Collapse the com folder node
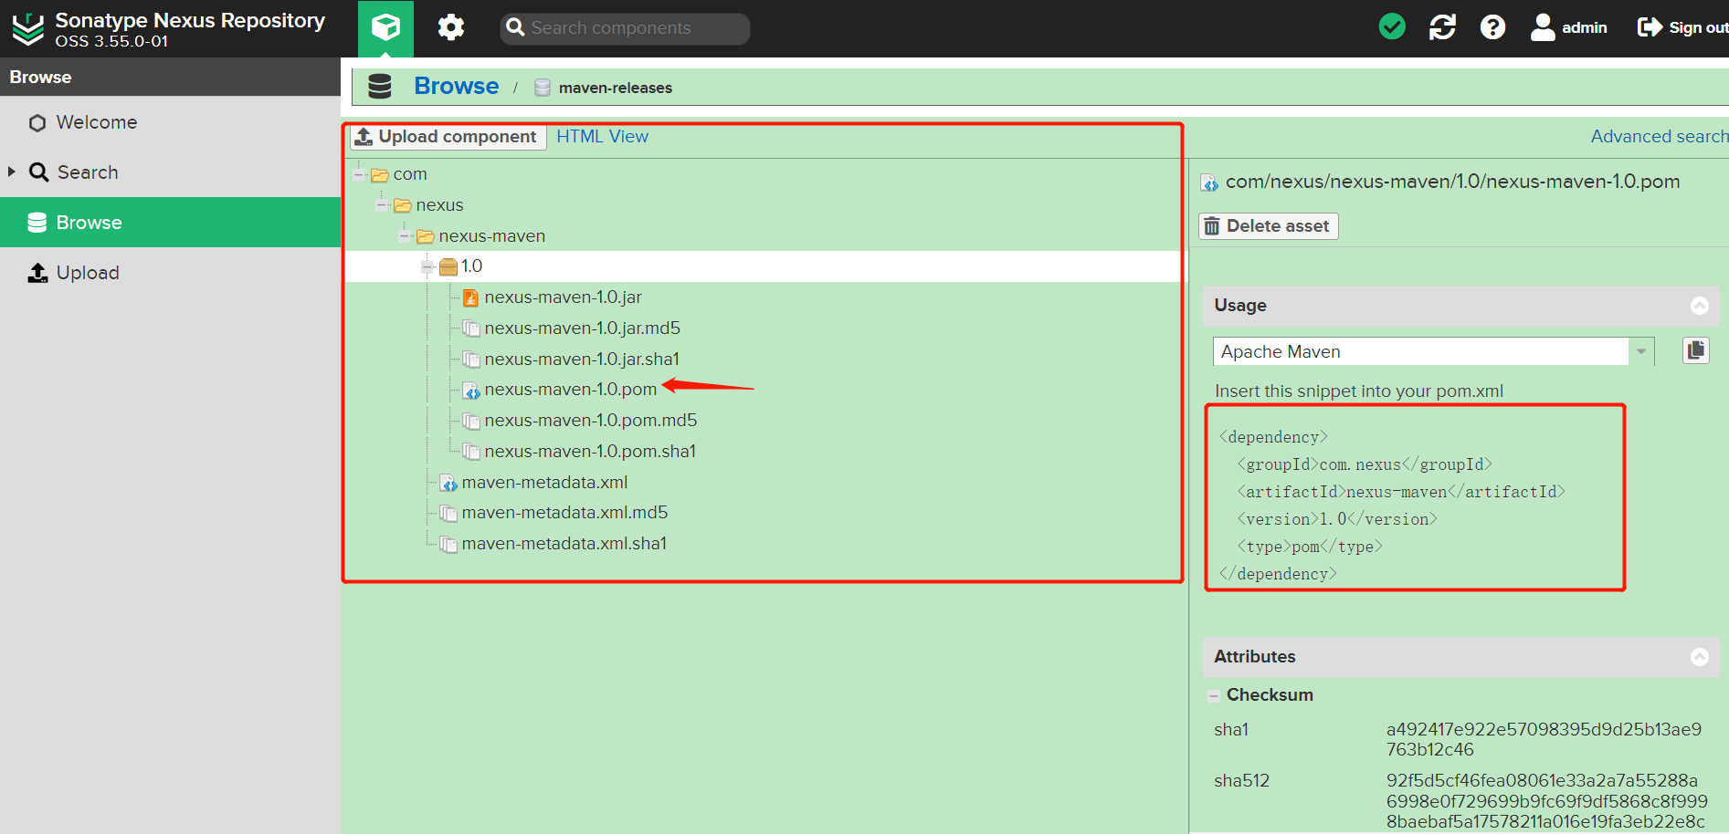This screenshot has width=1729, height=834. point(359,174)
